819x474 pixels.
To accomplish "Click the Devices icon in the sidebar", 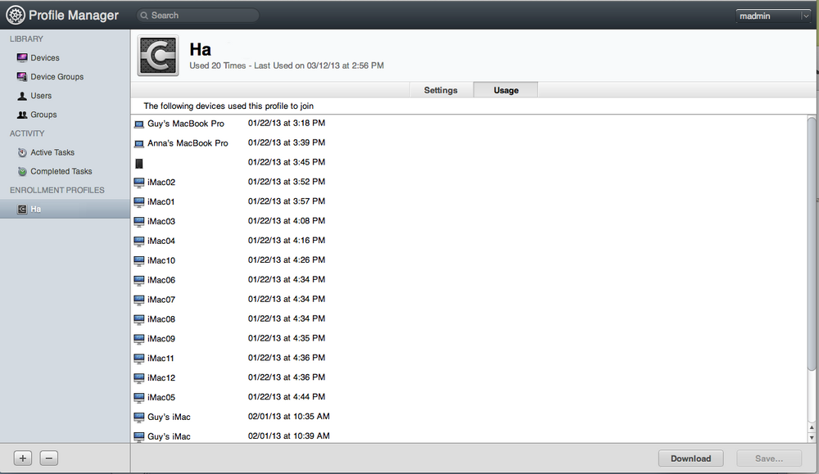I will click(x=22, y=57).
